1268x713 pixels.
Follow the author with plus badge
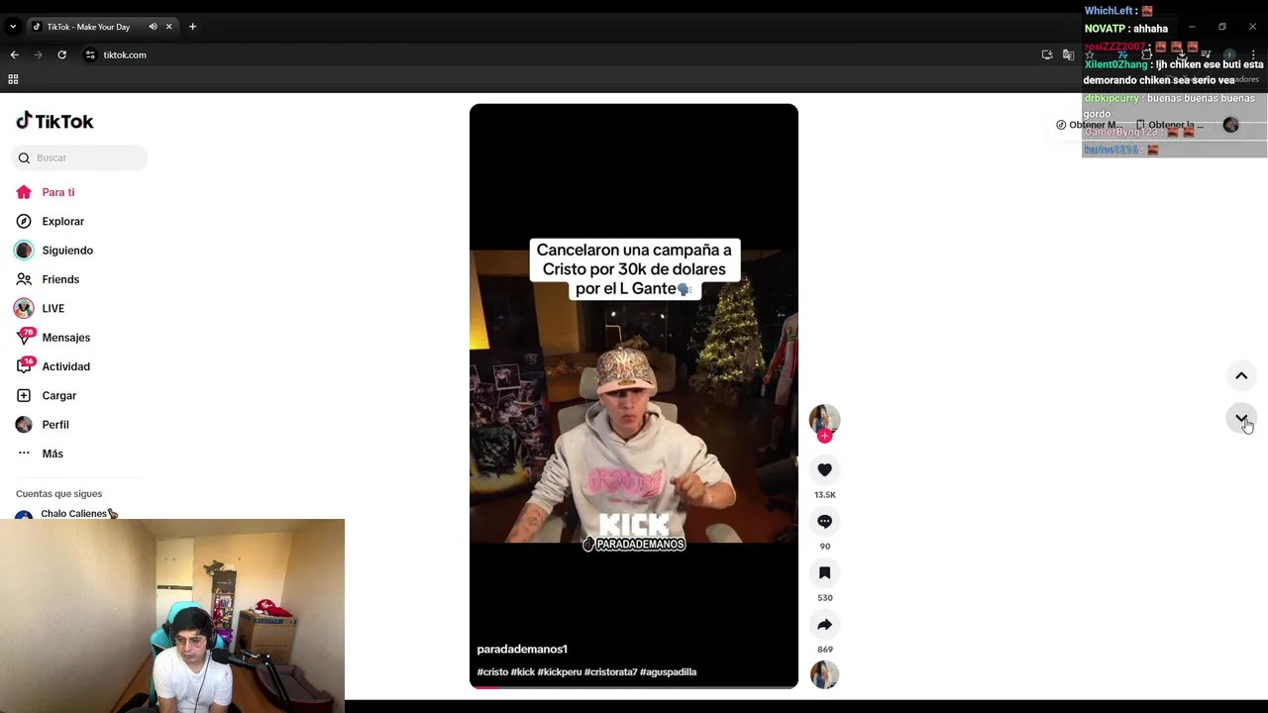pyautogui.click(x=824, y=436)
